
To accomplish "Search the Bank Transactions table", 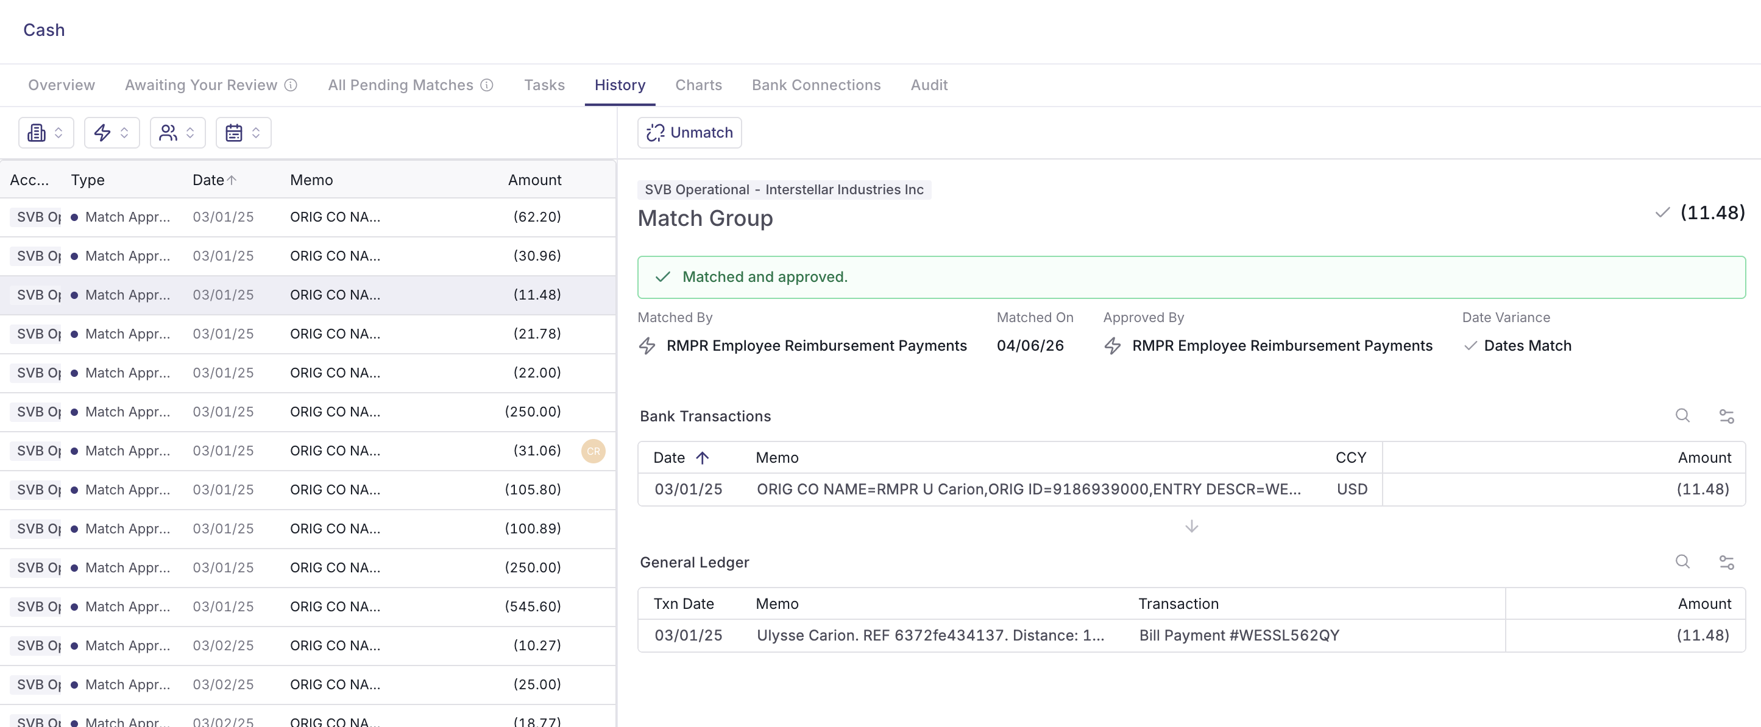I will tap(1682, 415).
